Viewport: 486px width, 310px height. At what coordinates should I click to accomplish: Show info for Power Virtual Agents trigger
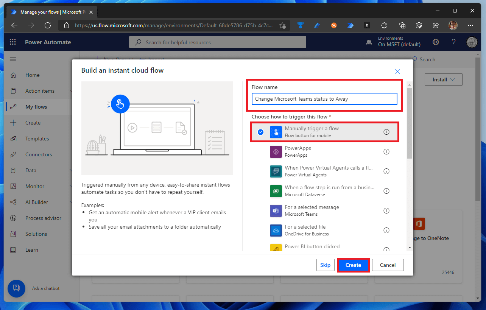(386, 171)
